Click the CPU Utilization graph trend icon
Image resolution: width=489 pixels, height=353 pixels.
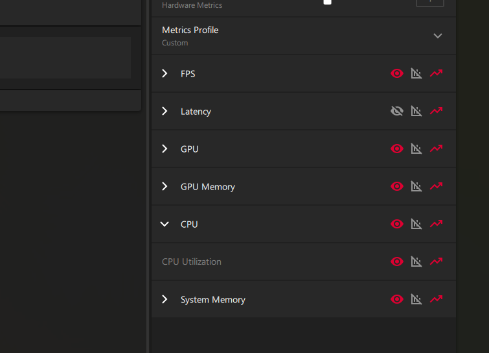click(437, 262)
